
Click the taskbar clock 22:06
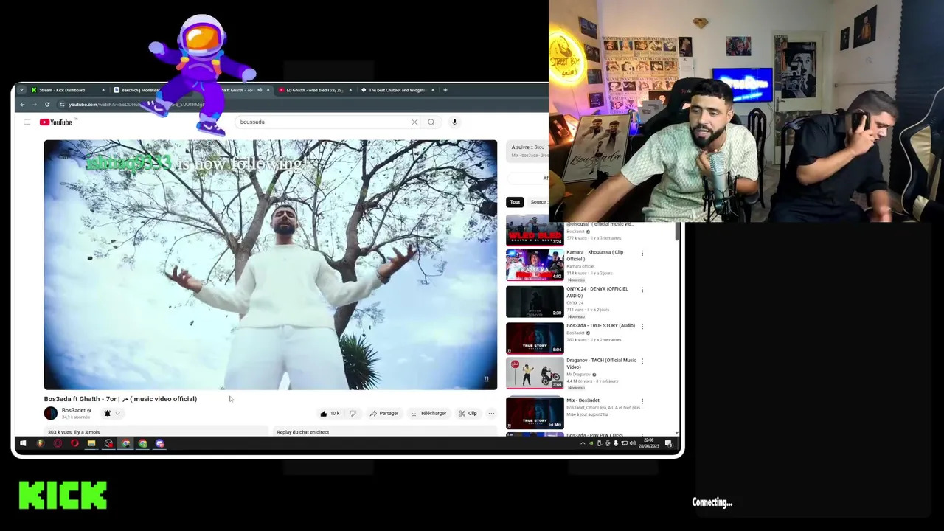click(649, 443)
